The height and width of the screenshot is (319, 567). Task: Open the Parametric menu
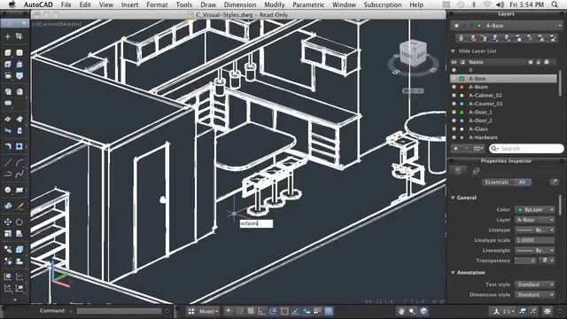pyautogui.click(x=308, y=4)
